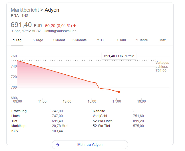Click the 691,40 EUR 17:12 chart tooltip

119,56
